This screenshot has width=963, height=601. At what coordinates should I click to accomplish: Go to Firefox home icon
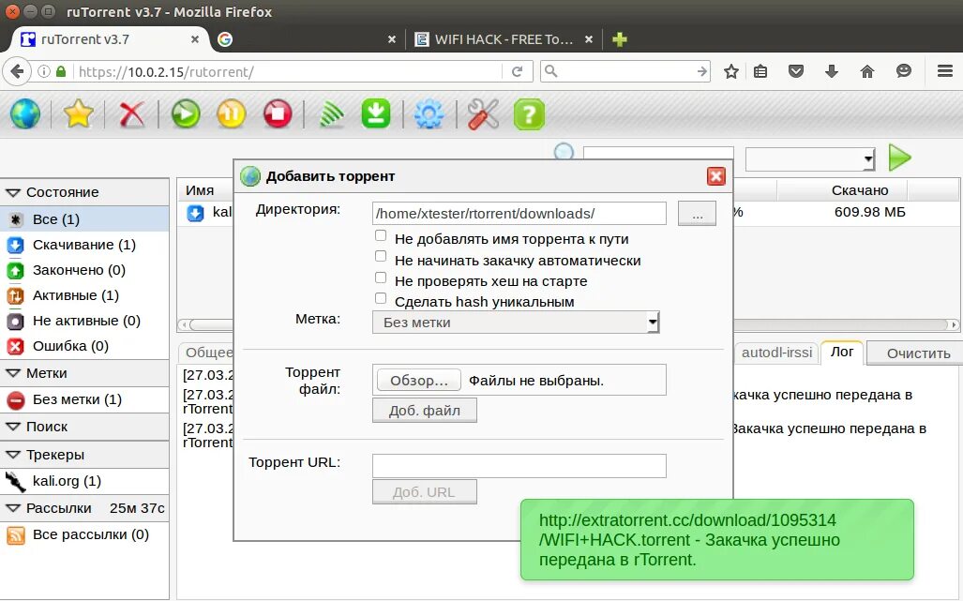point(867,72)
